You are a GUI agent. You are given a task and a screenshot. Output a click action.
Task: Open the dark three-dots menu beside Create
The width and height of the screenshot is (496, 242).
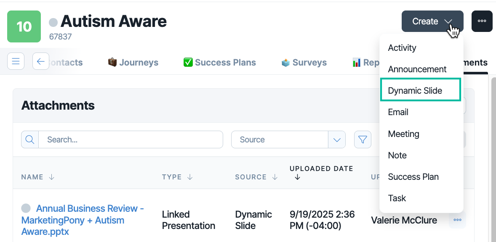pos(482,21)
